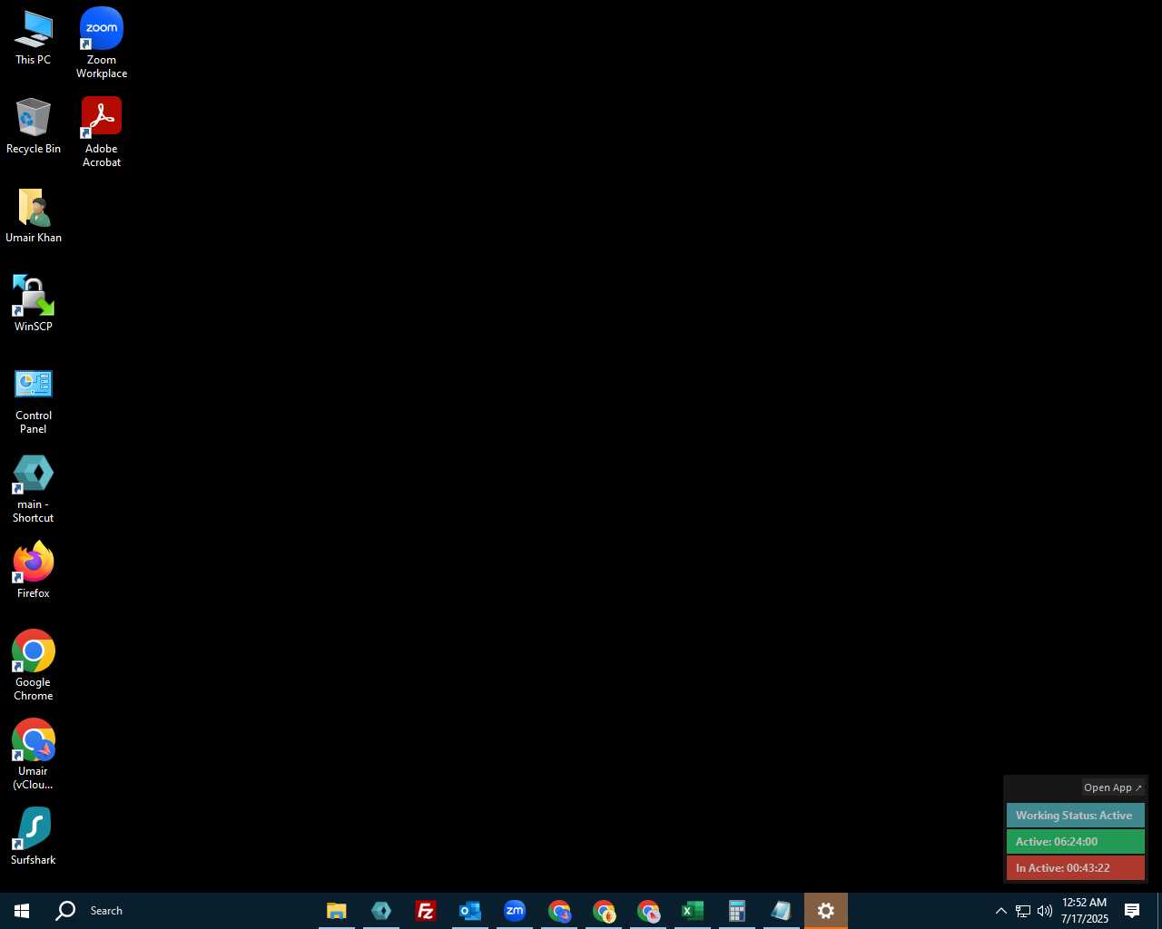Select the Google Chrome desktop shortcut
The image size is (1162, 929).
[33, 665]
